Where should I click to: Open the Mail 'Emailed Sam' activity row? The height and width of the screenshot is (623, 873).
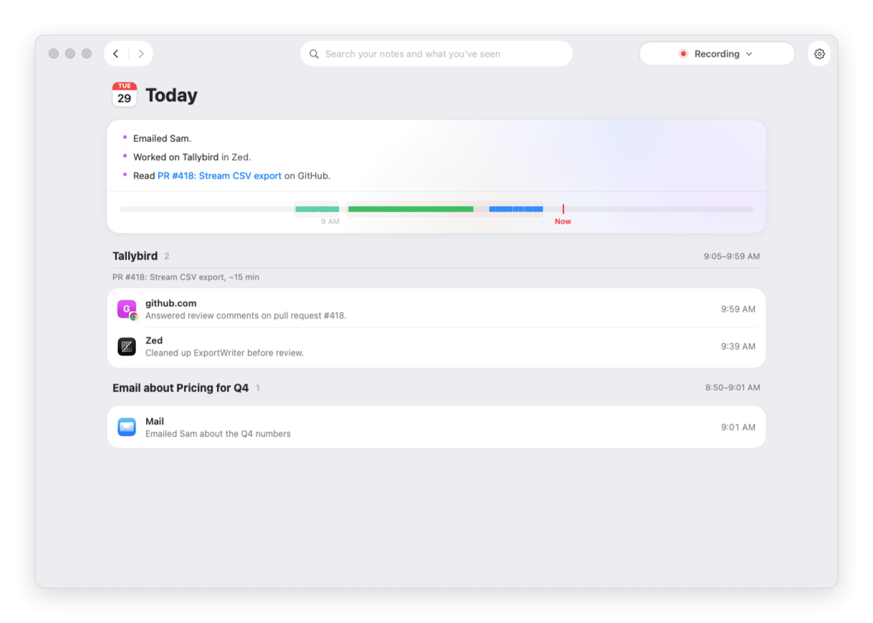pyautogui.click(x=436, y=427)
